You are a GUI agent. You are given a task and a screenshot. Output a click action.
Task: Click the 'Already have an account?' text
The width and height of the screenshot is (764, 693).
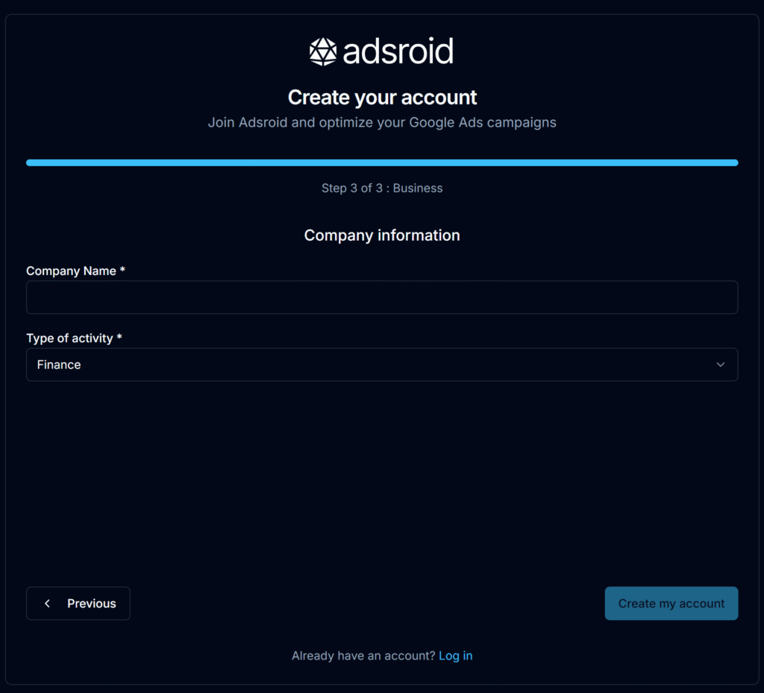click(x=363, y=656)
